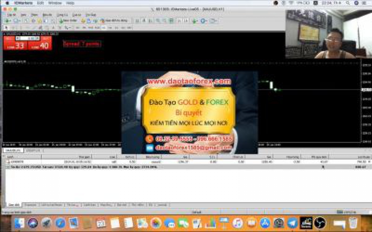Toggle chart shift
372x232 pixels.
186,21
